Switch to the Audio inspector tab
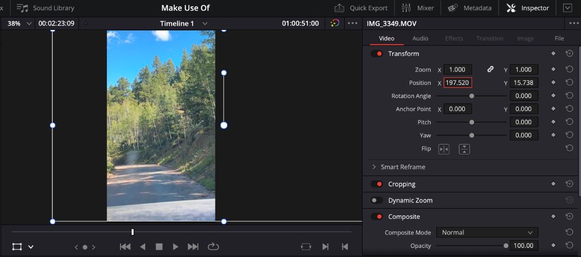581x257 pixels. tap(420, 38)
